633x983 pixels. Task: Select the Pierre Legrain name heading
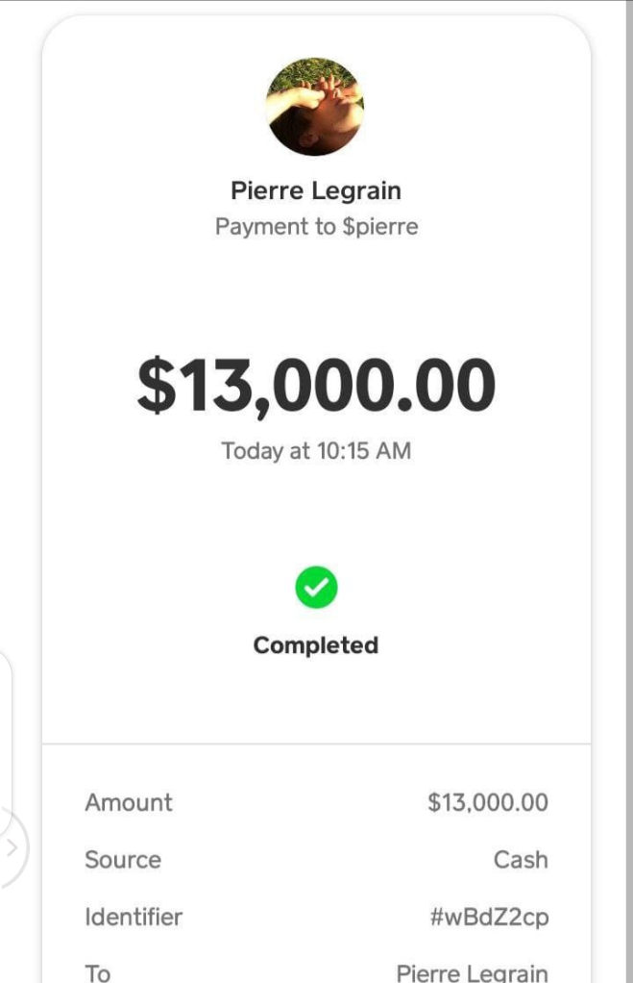(x=316, y=190)
